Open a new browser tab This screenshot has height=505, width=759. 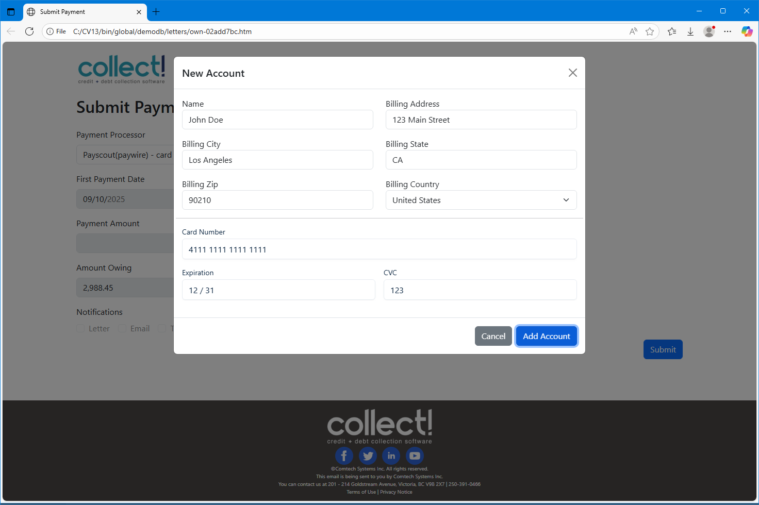tap(156, 11)
